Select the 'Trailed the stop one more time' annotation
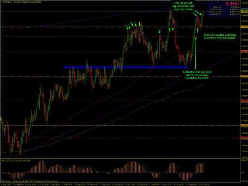This screenshot has height=186, width=248. click(197, 75)
